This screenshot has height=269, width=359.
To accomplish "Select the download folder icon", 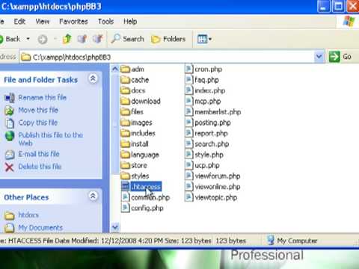I will (x=126, y=101).
